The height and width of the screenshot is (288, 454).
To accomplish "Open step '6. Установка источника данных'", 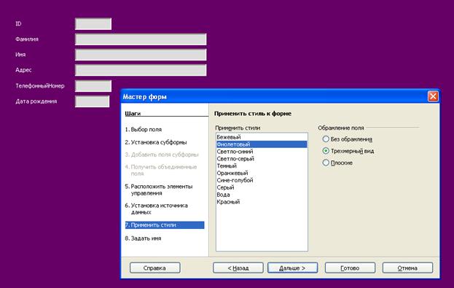I will pos(157,209).
